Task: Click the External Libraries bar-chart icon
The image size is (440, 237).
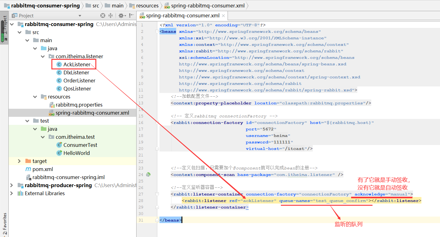Action: coord(20,193)
